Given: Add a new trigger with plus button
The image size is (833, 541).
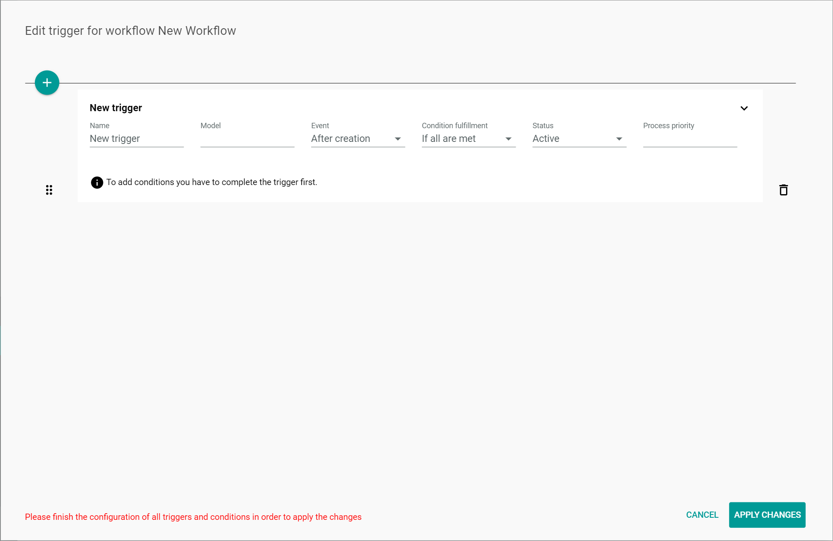Looking at the screenshot, I should click(x=47, y=83).
